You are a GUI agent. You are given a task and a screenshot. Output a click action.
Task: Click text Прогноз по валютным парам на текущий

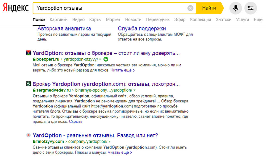74,34
